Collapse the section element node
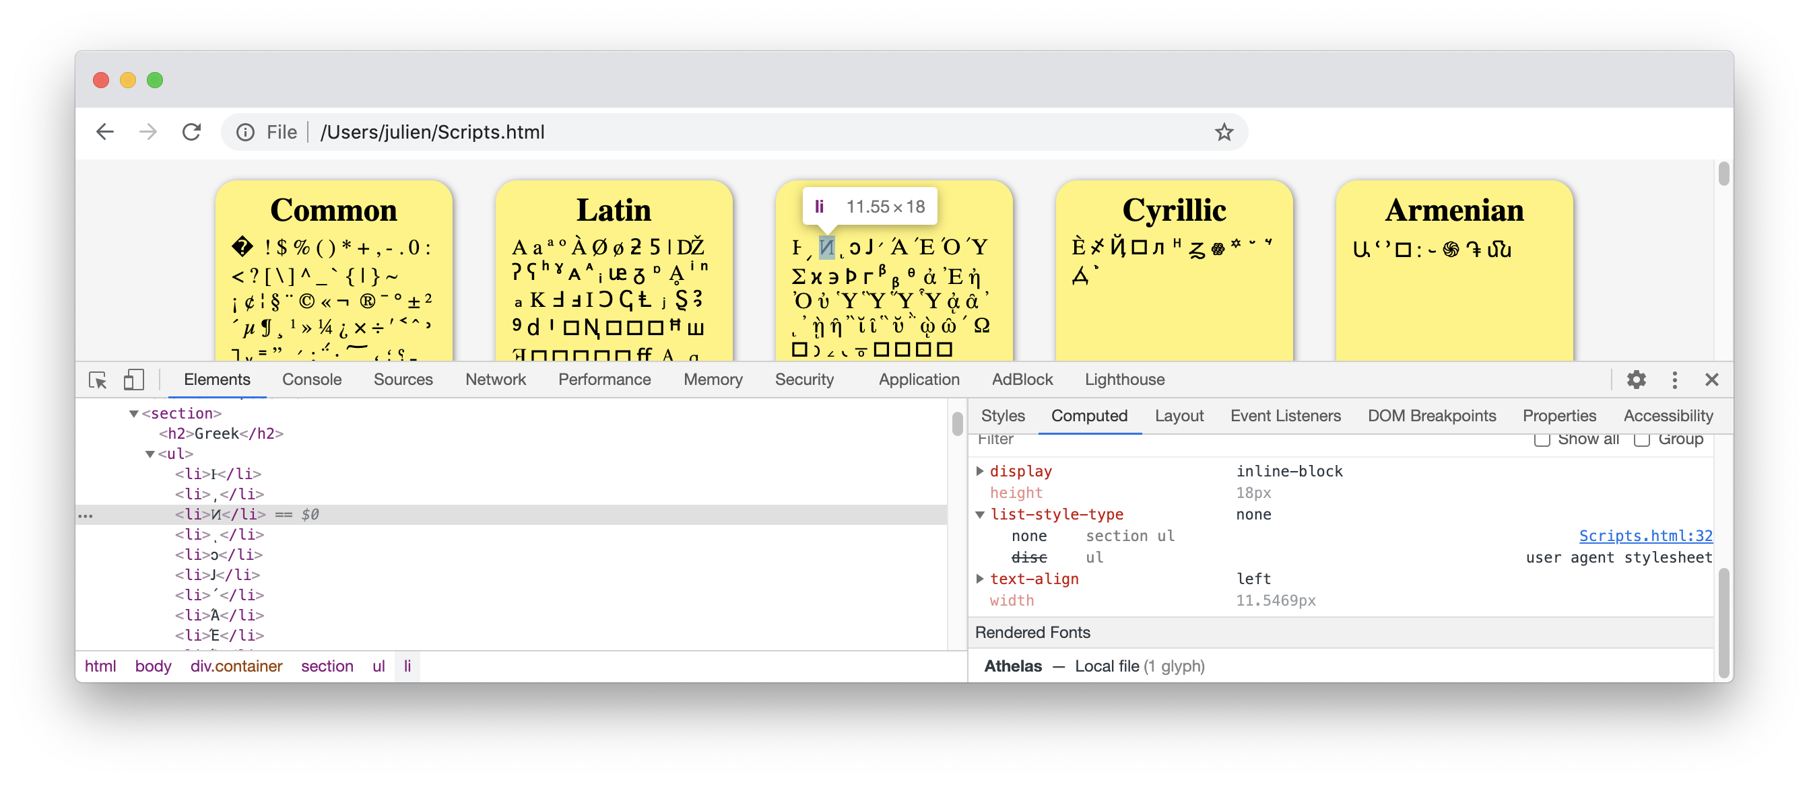 133,414
